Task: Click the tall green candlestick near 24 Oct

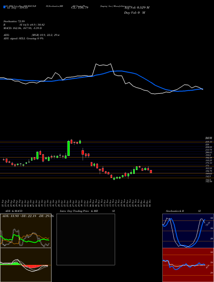Action: click(68, 148)
